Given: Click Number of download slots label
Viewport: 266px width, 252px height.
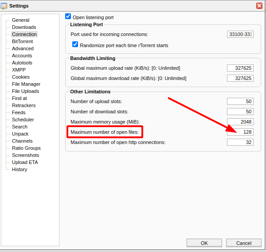Looking at the screenshot, I should pyautogui.click(x=99, y=112).
